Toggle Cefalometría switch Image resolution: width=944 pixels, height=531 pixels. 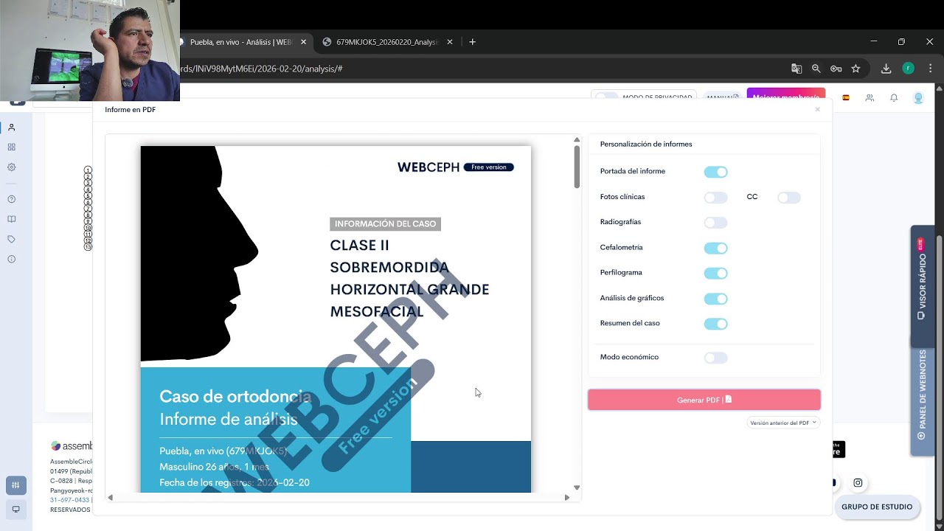click(x=715, y=249)
